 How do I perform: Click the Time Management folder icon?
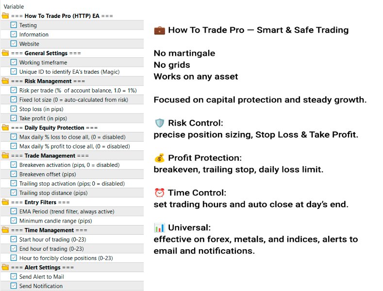(x=5, y=230)
